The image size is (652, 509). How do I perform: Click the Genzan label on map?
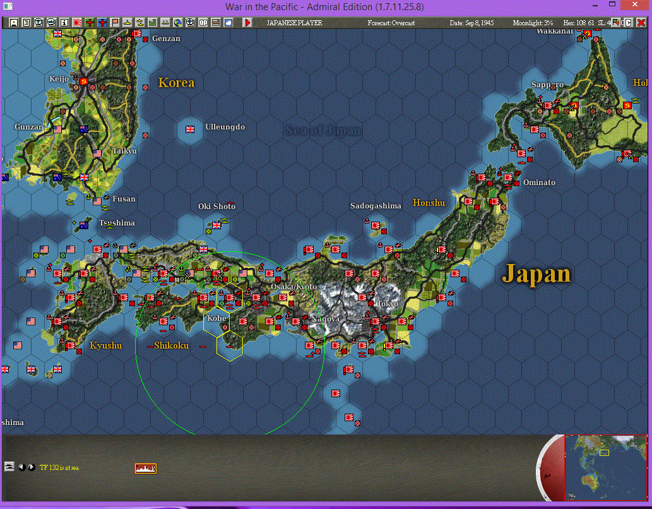point(166,39)
